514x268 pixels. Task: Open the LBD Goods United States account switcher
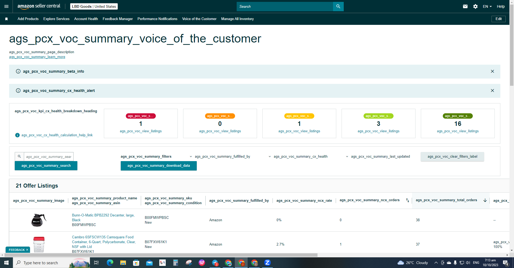(94, 6)
